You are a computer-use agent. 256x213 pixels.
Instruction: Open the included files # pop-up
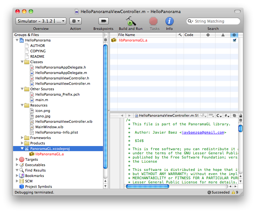pos(227,115)
